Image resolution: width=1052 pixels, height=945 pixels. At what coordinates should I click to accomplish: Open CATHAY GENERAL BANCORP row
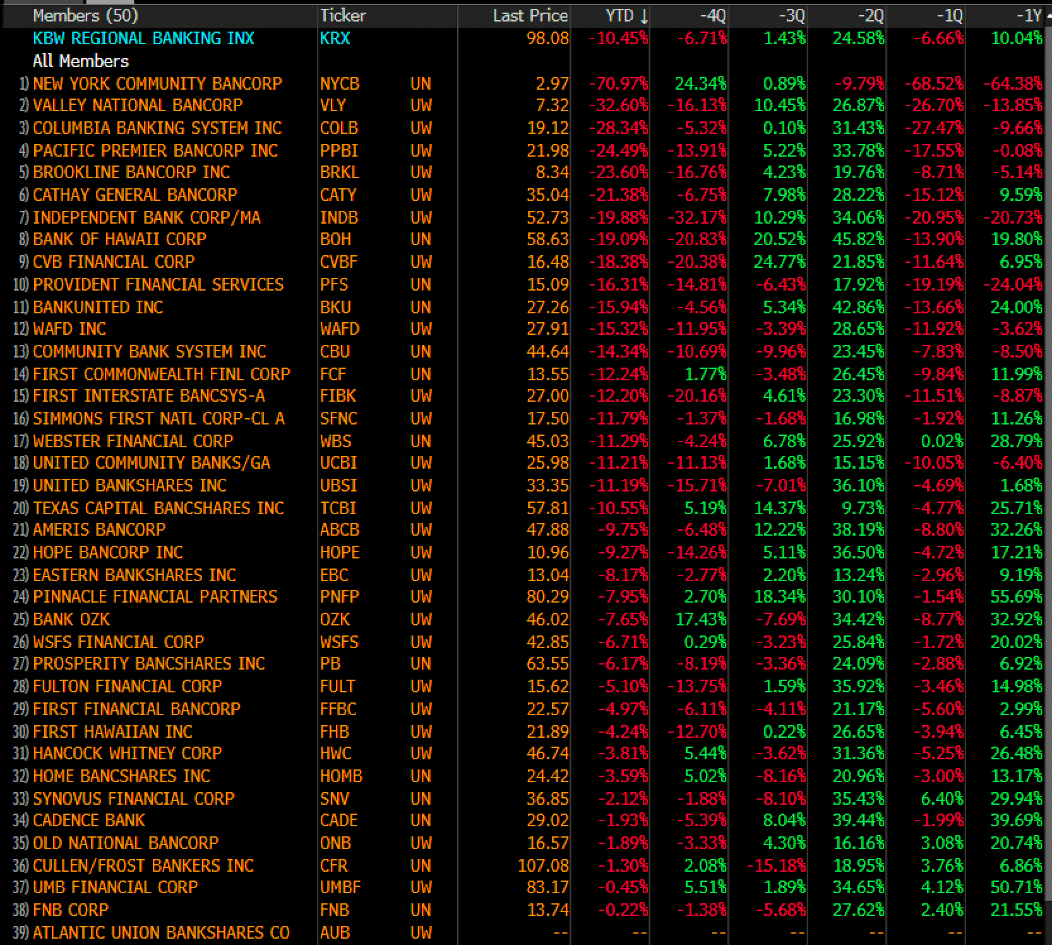[524, 195]
